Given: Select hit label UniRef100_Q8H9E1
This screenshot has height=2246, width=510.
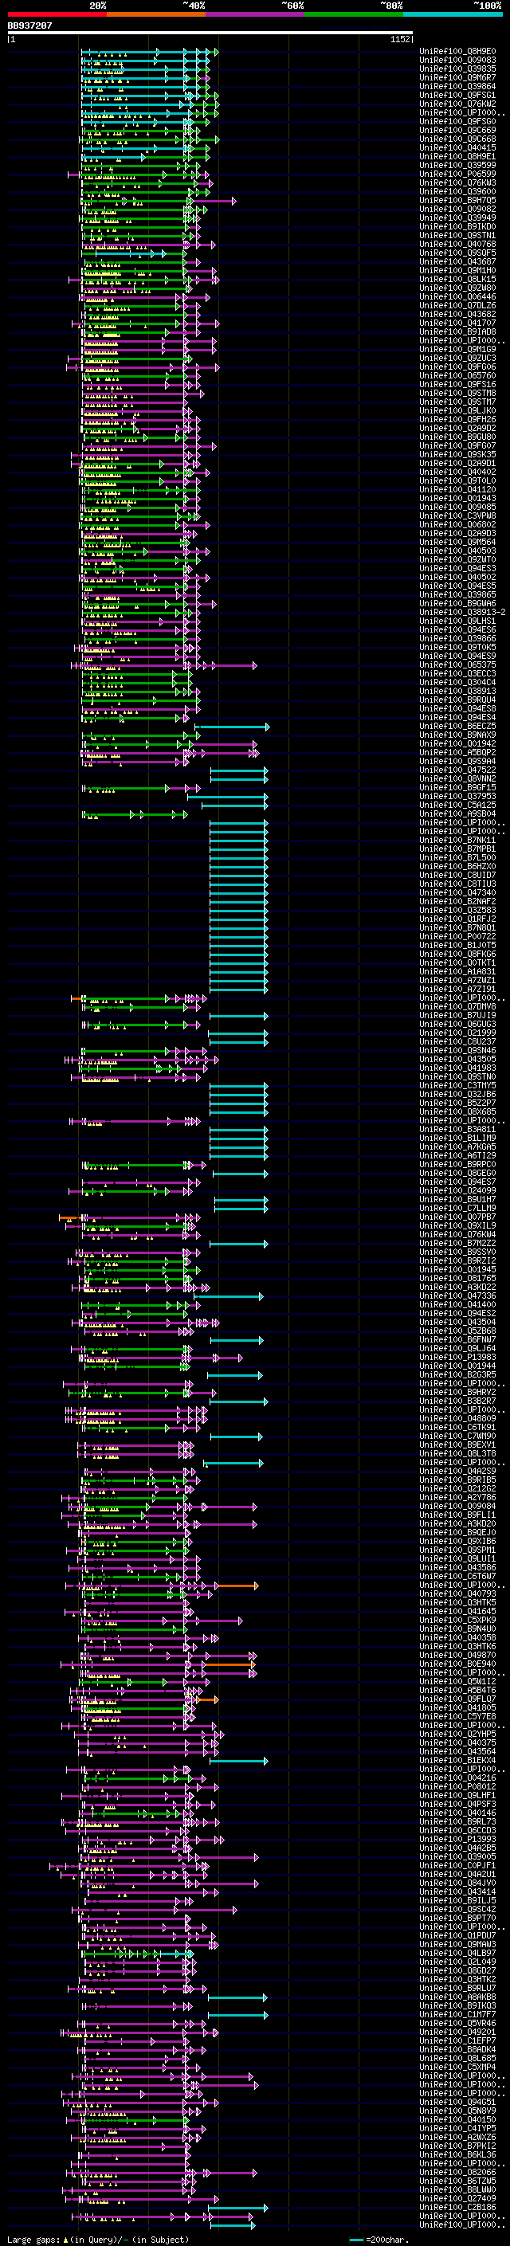Looking at the screenshot, I should coord(457,156).
